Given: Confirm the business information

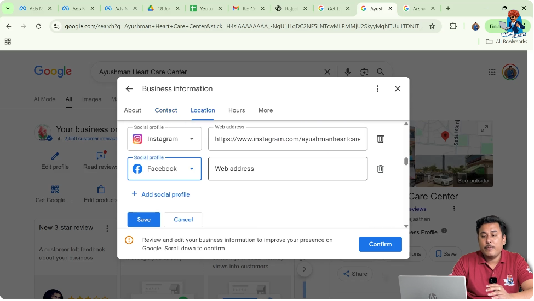Looking at the screenshot, I should (x=380, y=244).
